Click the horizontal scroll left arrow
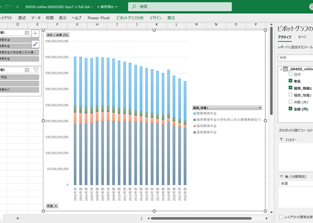Viewport: 313px width, 223px height. (148, 218)
